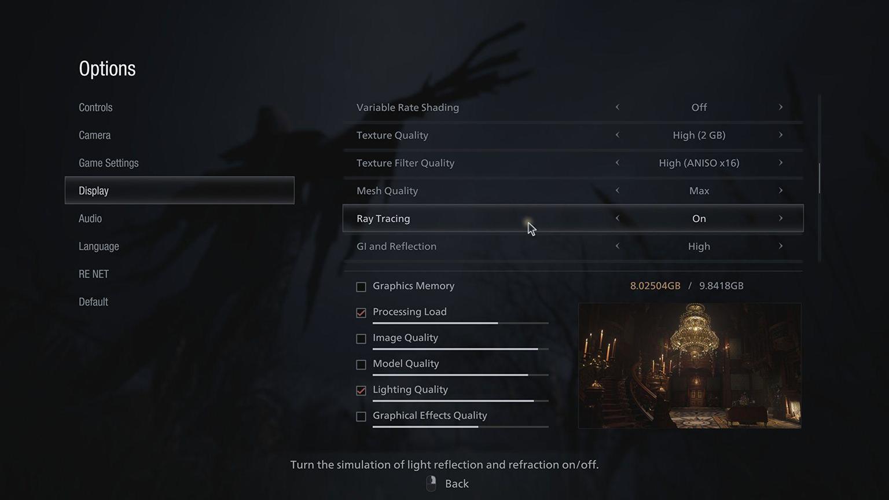Image resolution: width=889 pixels, height=500 pixels.
Task: Click the mouse Back icon
Action: (431, 484)
